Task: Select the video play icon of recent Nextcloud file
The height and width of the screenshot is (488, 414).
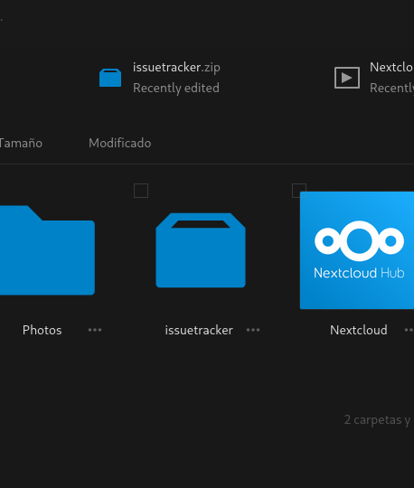Action: coord(347,78)
